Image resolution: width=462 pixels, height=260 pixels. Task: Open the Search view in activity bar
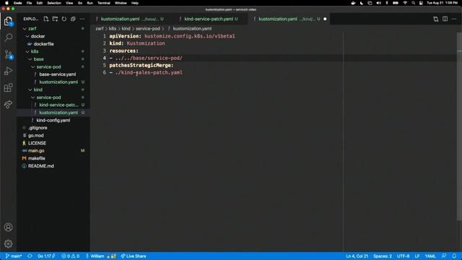pyautogui.click(x=9, y=38)
